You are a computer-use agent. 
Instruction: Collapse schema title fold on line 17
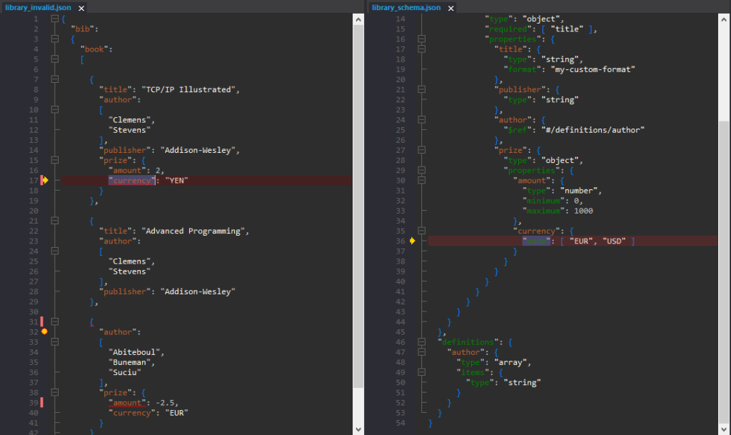pyautogui.click(x=421, y=49)
